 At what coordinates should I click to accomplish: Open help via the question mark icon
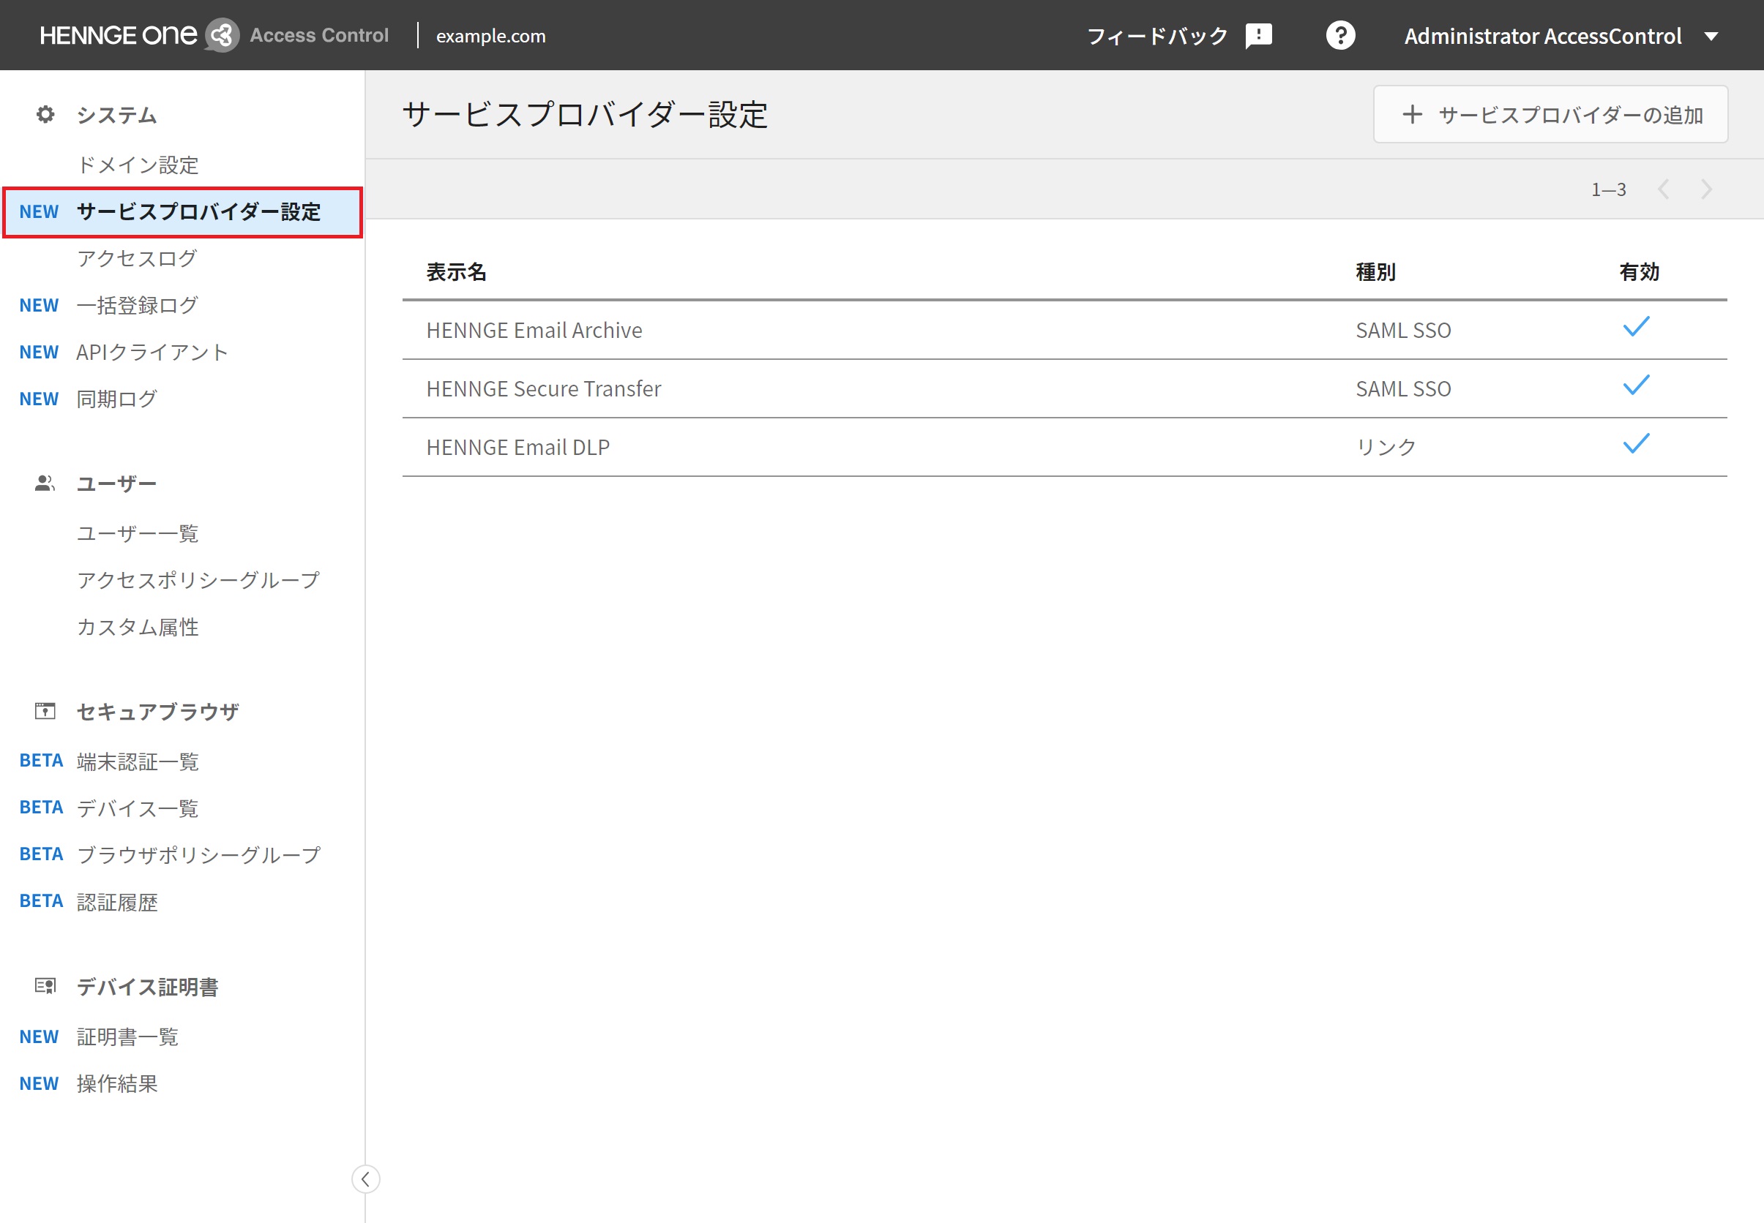tap(1341, 35)
